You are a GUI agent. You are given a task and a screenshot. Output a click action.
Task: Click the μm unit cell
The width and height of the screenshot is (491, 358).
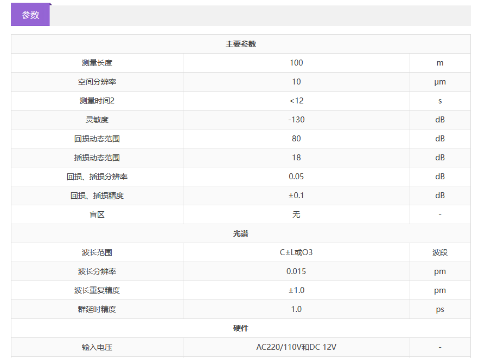click(x=439, y=82)
